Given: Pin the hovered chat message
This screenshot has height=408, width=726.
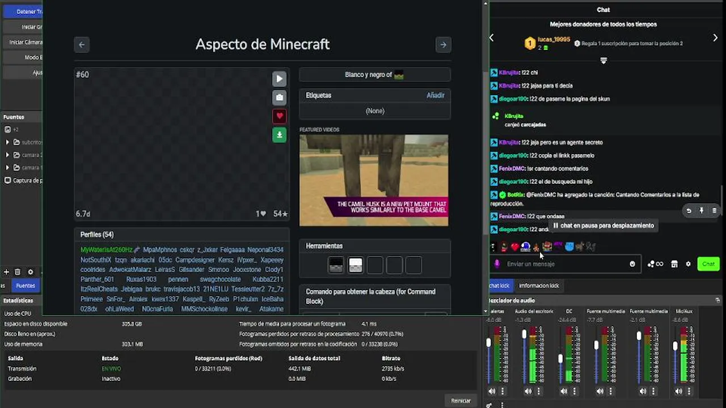Looking at the screenshot, I should point(702,211).
